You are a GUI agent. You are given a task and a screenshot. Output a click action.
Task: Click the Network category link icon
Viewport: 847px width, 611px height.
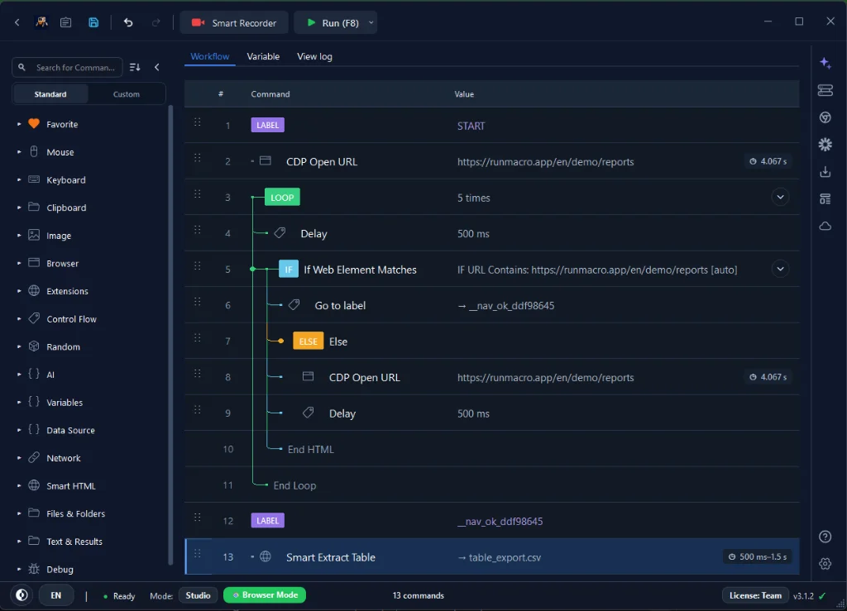33,457
